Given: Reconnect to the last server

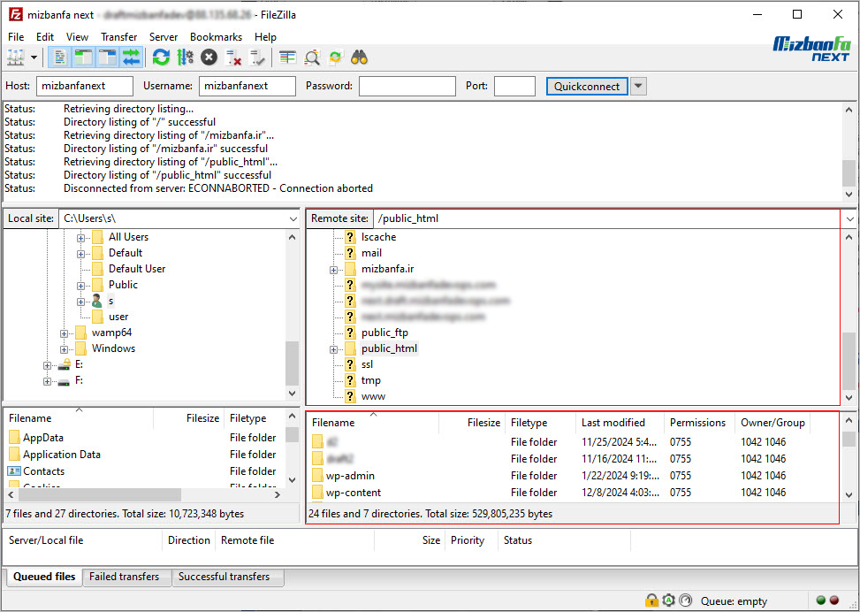Looking at the screenshot, I should [x=256, y=57].
